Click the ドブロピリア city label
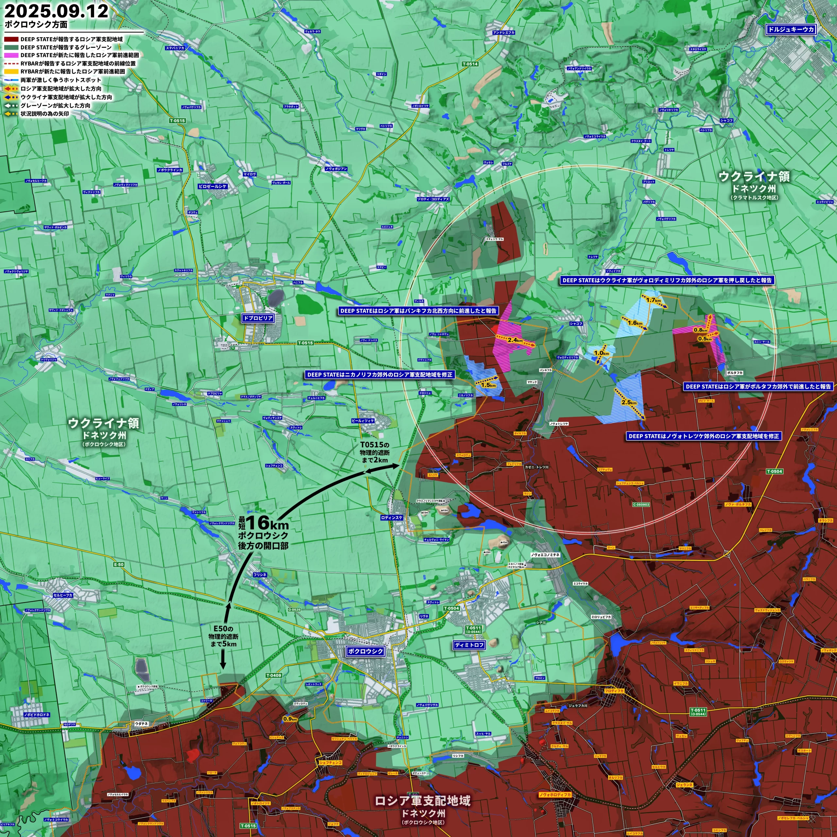The image size is (837, 837). click(x=258, y=318)
